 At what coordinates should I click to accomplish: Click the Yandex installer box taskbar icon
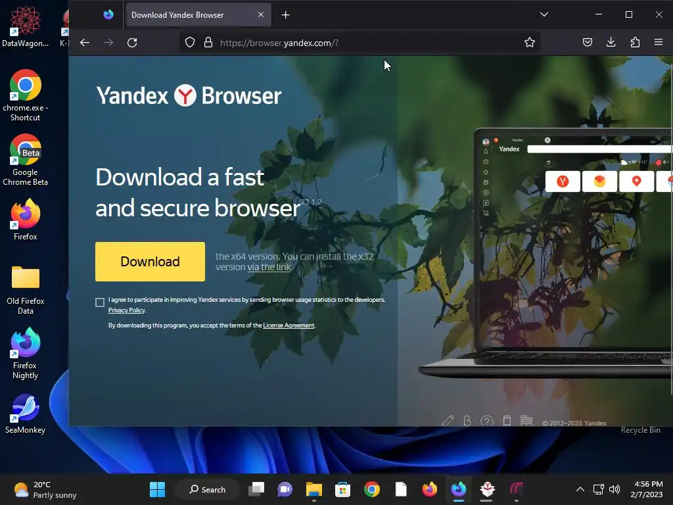(487, 489)
